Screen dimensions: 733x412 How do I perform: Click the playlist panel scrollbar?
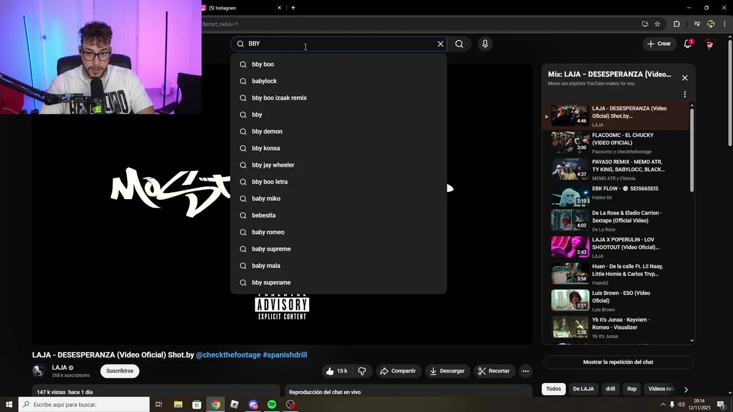pyautogui.click(x=692, y=150)
